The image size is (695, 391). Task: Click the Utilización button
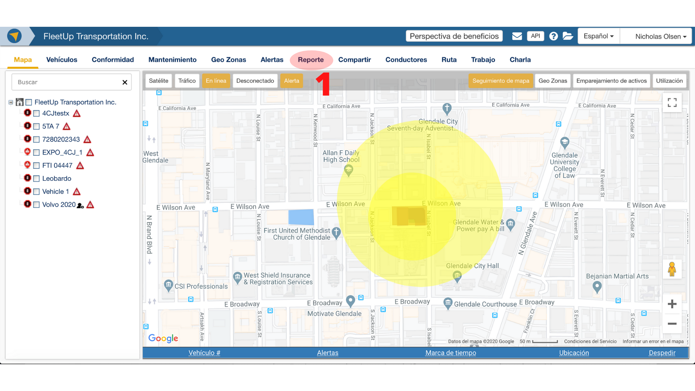point(669,81)
